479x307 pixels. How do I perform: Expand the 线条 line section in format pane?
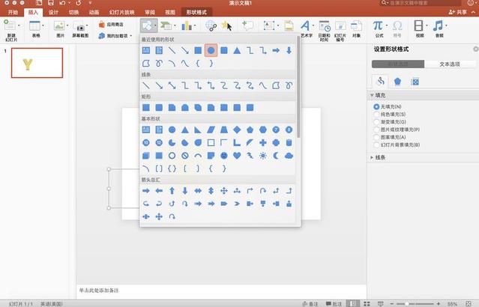[x=372, y=157]
